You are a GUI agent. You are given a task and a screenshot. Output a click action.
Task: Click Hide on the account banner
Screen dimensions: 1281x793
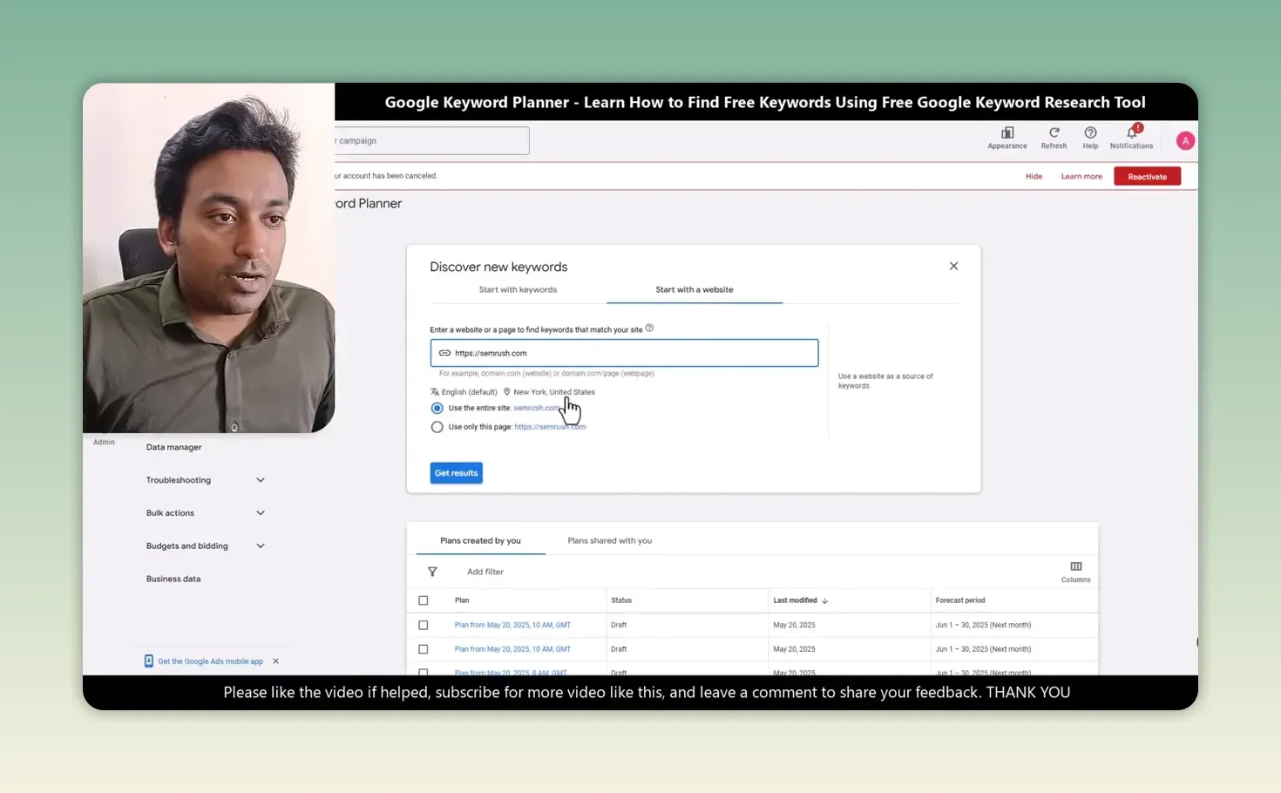(x=1034, y=176)
